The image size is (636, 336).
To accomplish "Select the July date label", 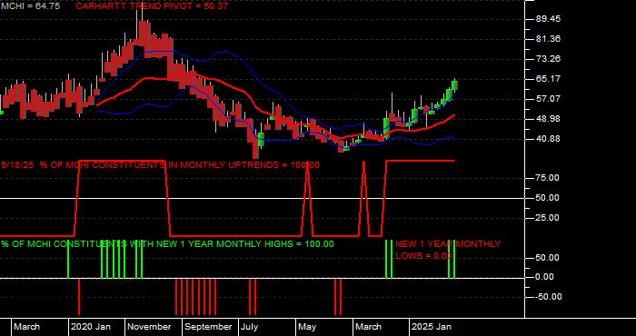I will point(250,327).
